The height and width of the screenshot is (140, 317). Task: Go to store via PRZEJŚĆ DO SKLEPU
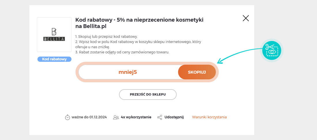pyautogui.click(x=148, y=95)
